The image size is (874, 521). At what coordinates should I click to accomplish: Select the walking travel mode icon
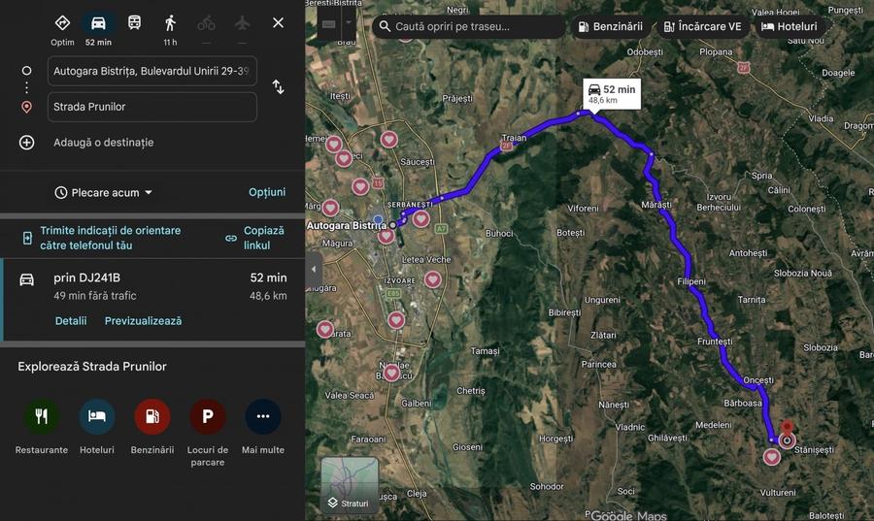[170, 23]
